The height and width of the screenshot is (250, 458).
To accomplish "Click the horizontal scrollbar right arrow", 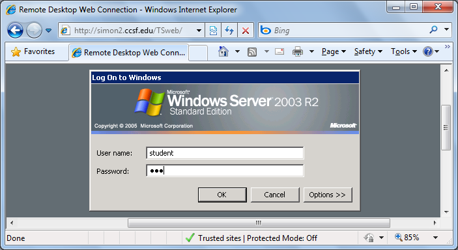I will (x=435, y=223).
